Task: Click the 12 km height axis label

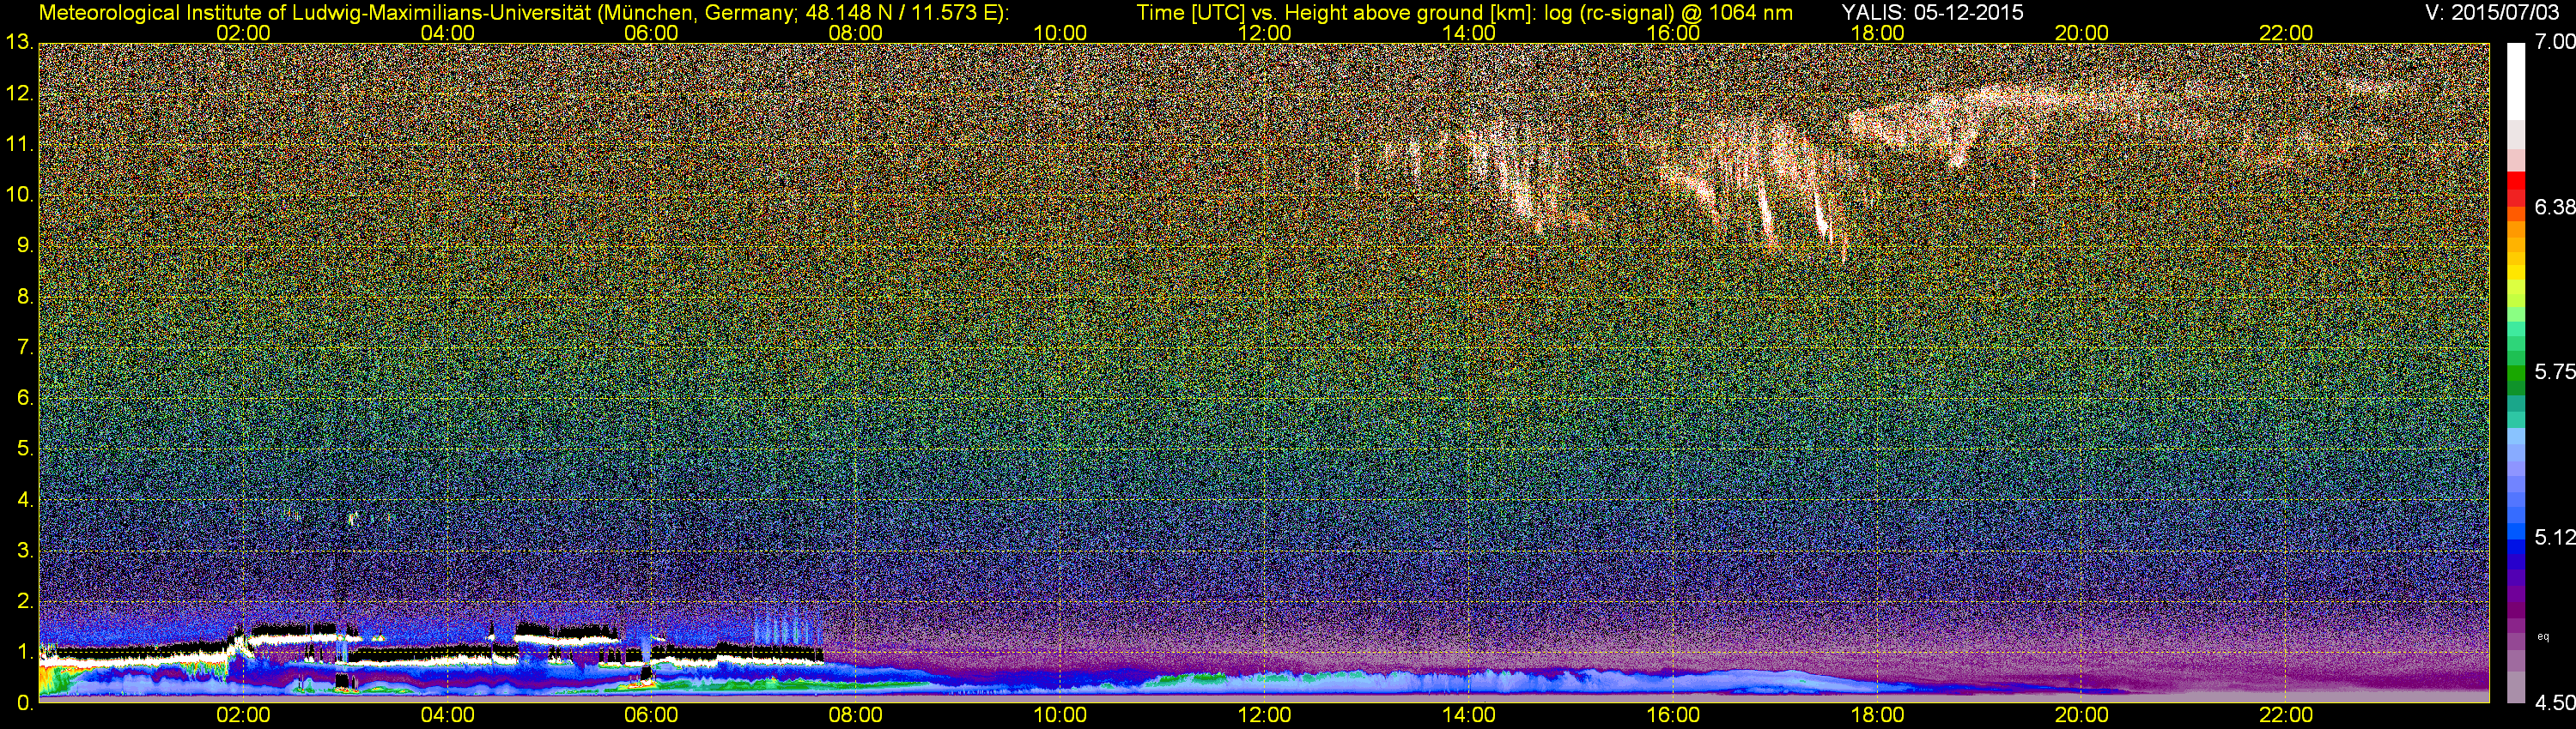Action: click(19, 93)
